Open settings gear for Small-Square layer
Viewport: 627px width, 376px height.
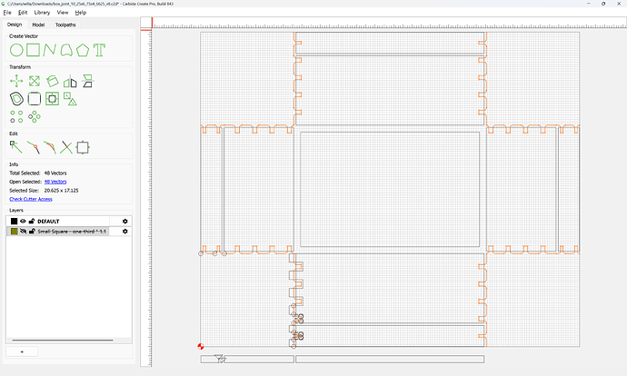(x=125, y=232)
